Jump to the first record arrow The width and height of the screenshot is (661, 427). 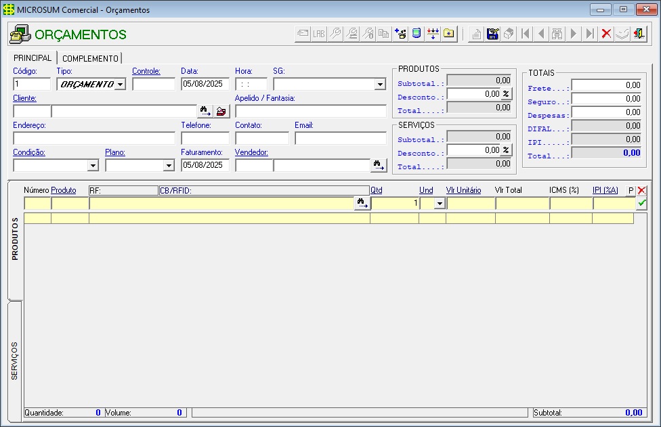coord(526,34)
